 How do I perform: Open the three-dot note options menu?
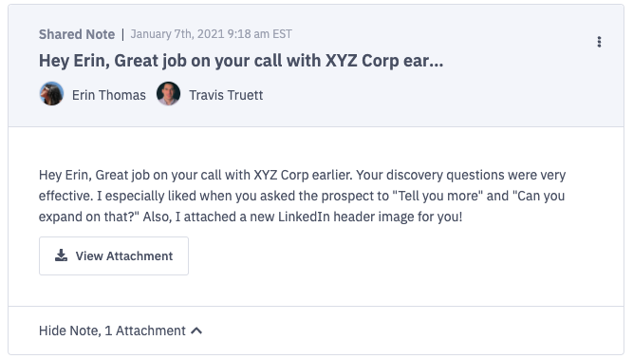[599, 42]
